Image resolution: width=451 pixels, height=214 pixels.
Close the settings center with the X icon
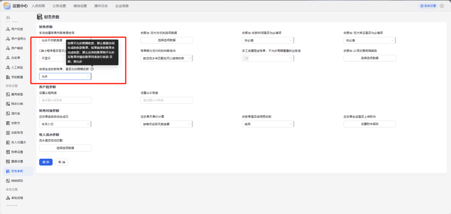[x=442, y=6]
